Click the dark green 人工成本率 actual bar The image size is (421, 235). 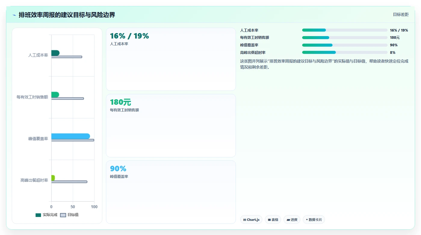point(55,53)
